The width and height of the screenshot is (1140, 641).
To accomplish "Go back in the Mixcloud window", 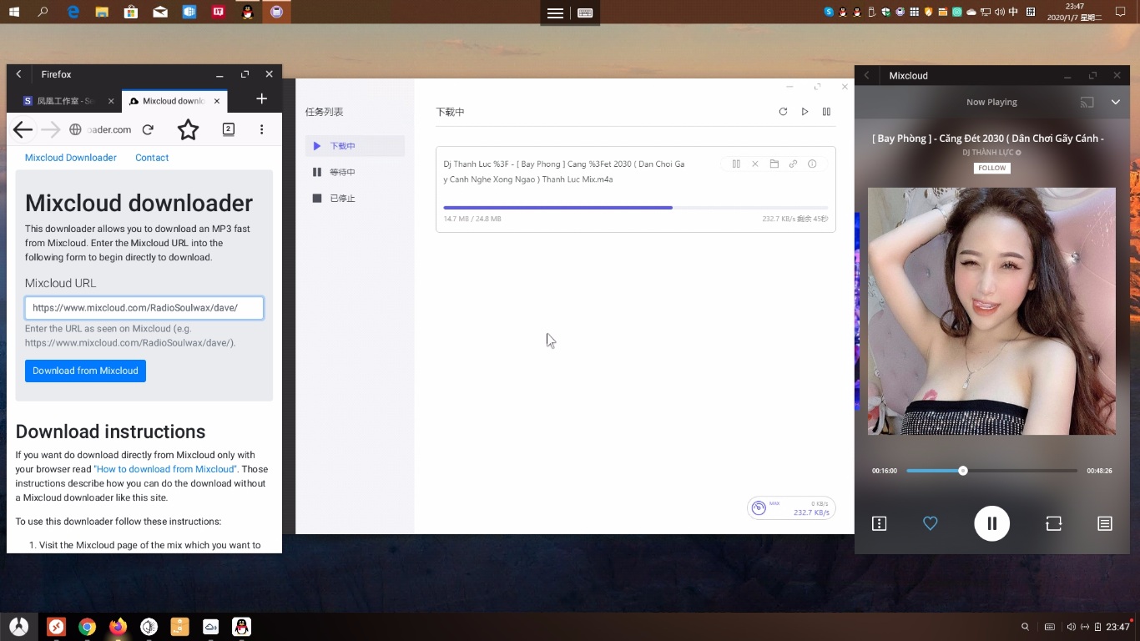I will pyautogui.click(x=866, y=75).
